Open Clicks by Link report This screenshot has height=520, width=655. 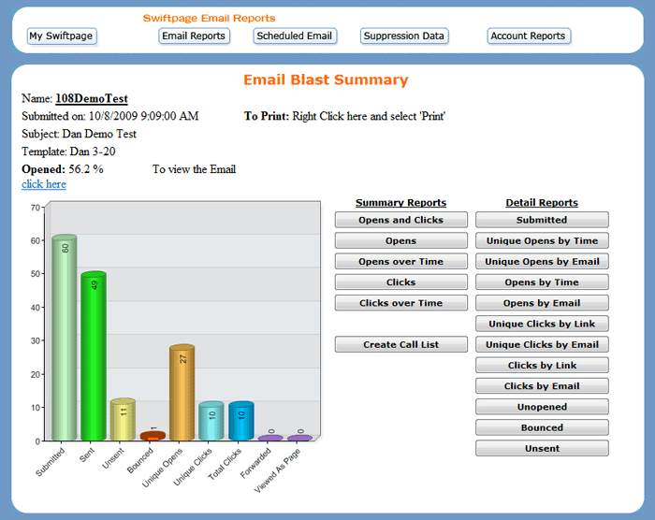point(542,365)
